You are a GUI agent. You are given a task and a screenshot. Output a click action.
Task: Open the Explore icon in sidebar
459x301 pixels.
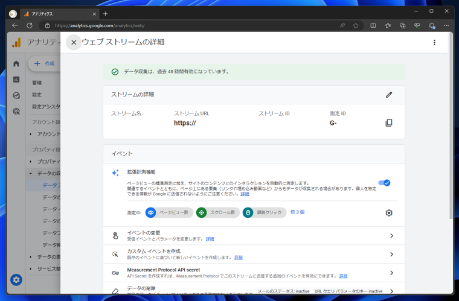tap(16, 95)
